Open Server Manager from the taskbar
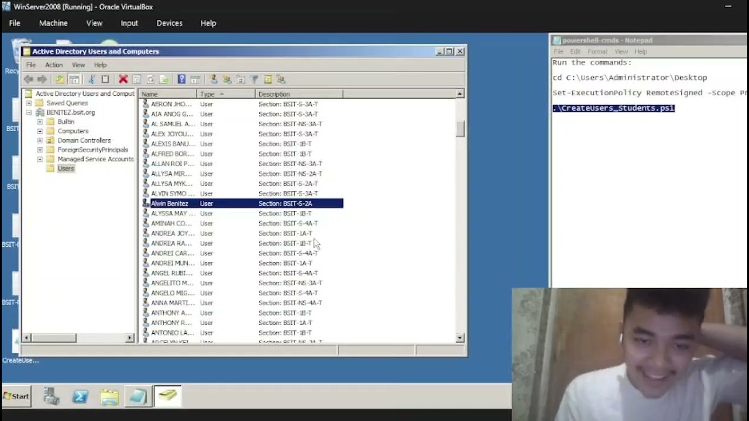The image size is (749, 421). pyautogui.click(x=51, y=396)
